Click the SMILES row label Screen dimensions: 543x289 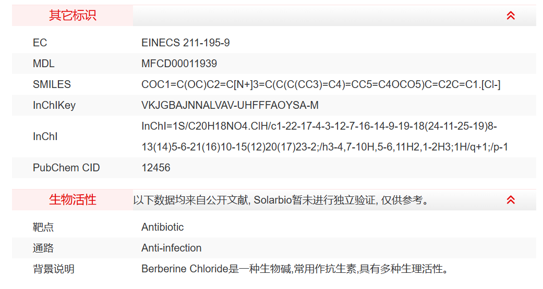tap(52, 84)
